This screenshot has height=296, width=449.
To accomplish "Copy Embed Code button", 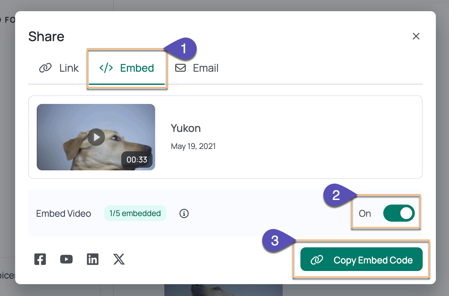I will [x=362, y=259].
